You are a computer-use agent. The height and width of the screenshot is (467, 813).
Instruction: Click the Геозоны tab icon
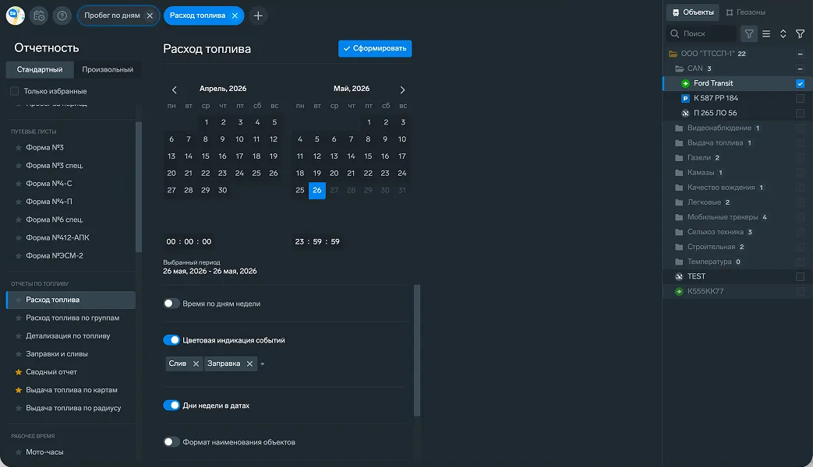[x=730, y=12]
